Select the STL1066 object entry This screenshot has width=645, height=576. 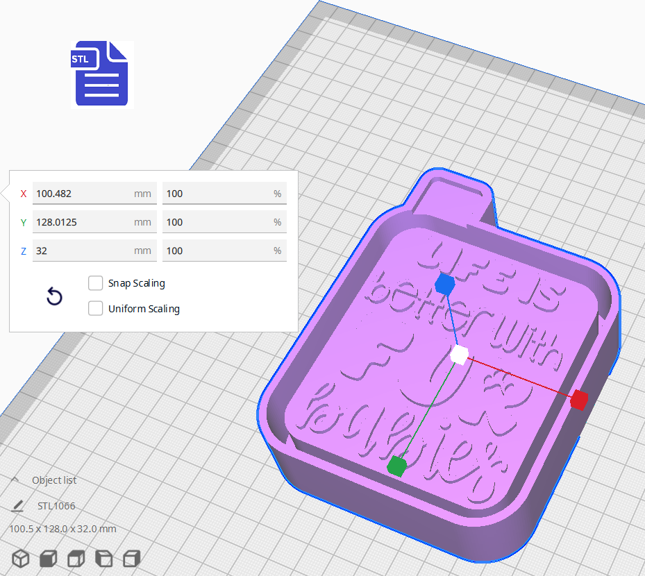click(x=56, y=506)
